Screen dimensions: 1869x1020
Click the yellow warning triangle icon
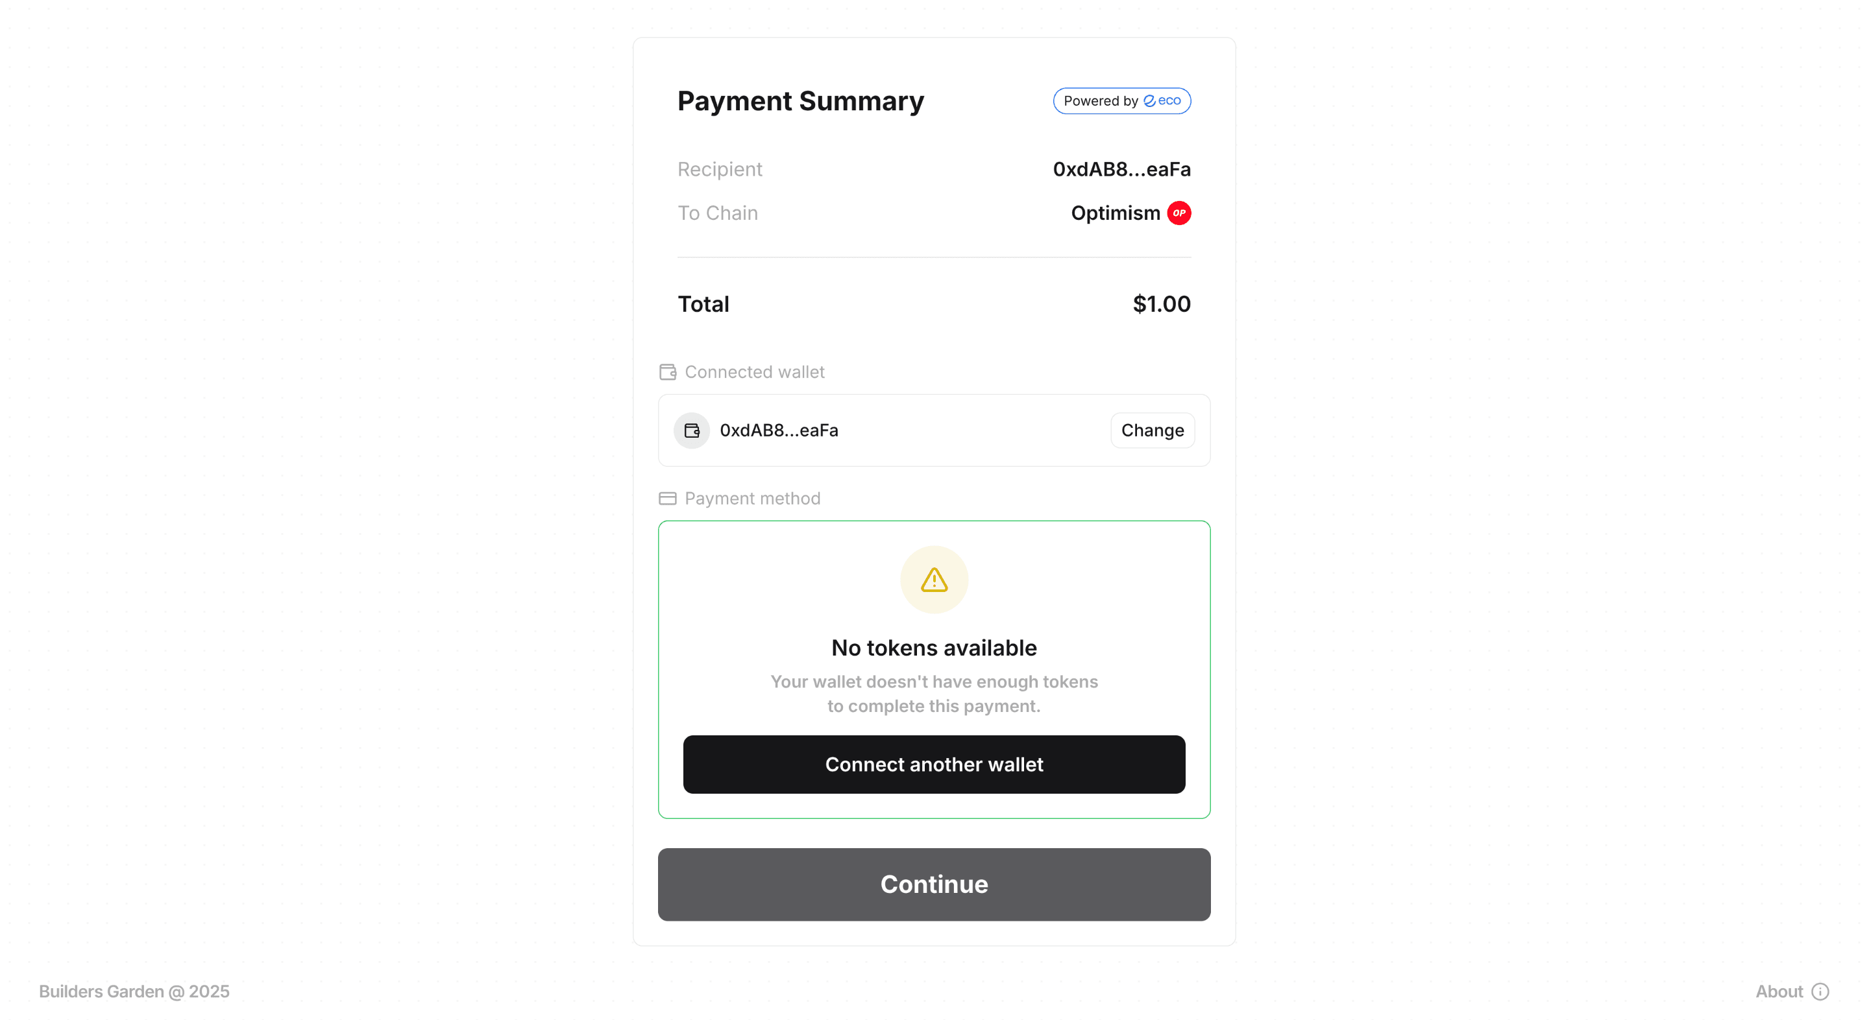934,579
